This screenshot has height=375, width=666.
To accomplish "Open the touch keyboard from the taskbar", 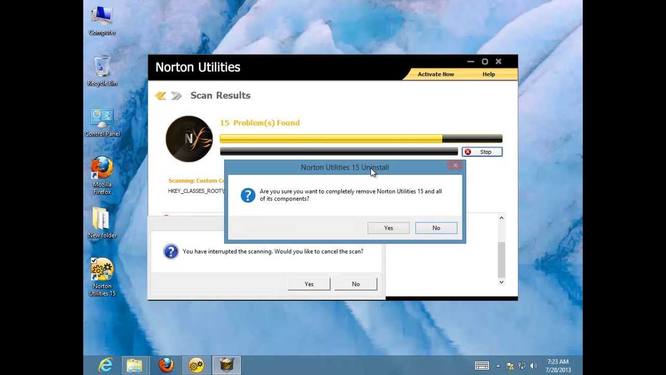I will click(481, 366).
